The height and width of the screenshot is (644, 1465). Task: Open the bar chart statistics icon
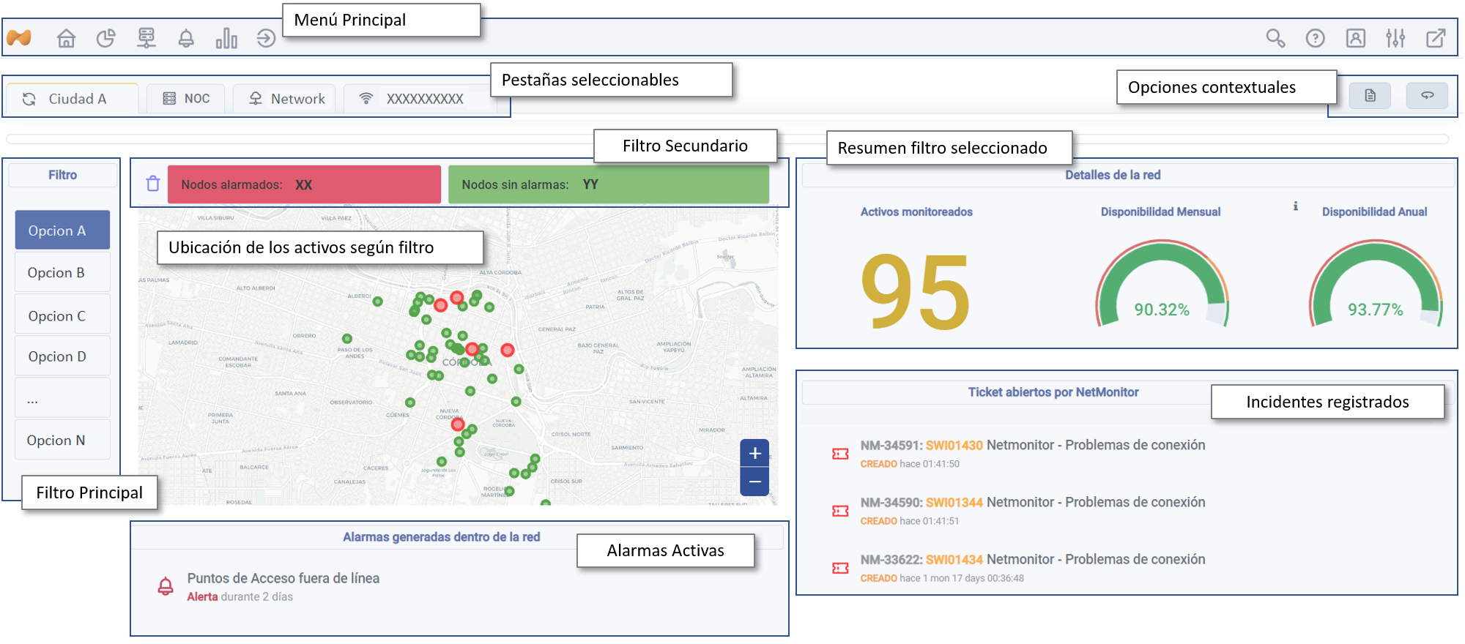pyautogui.click(x=226, y=38)
